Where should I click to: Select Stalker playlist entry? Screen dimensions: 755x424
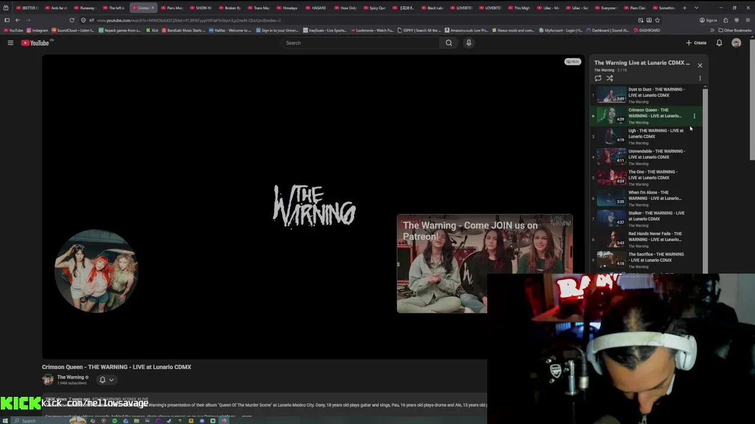pos(647,218)
